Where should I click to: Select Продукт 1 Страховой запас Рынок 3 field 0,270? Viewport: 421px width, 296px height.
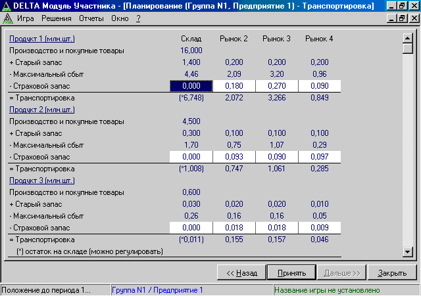tap(277, 86)
